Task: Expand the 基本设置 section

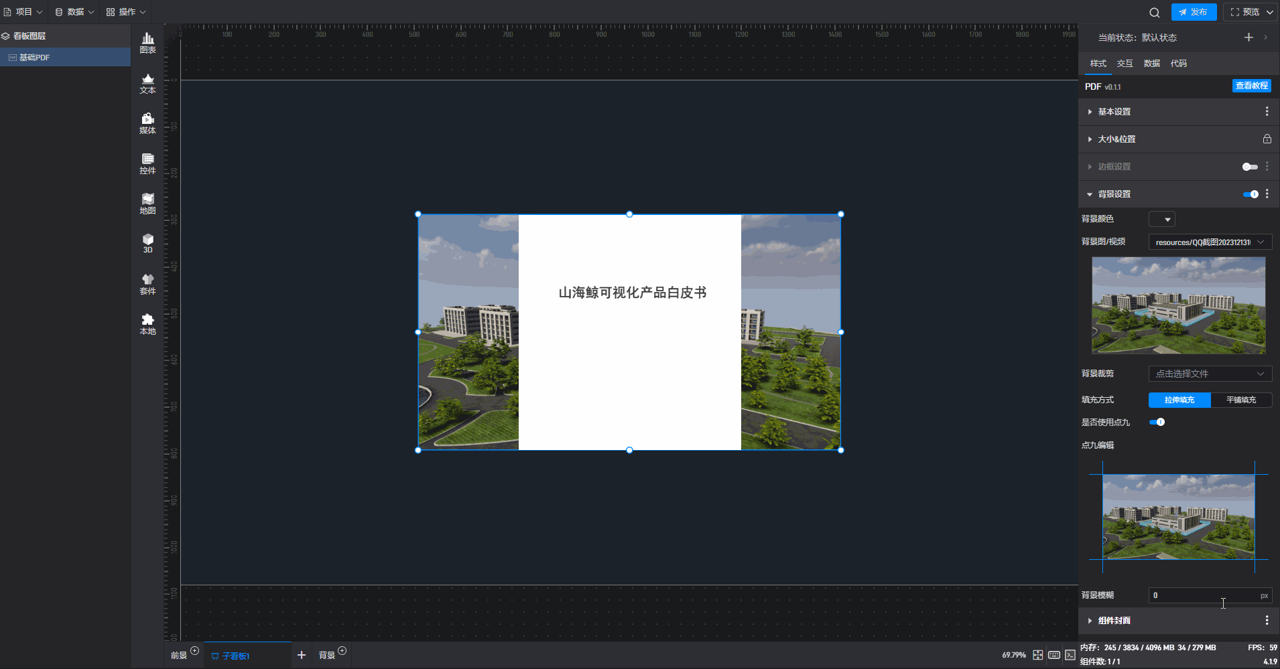Action: coord(1114,112)
